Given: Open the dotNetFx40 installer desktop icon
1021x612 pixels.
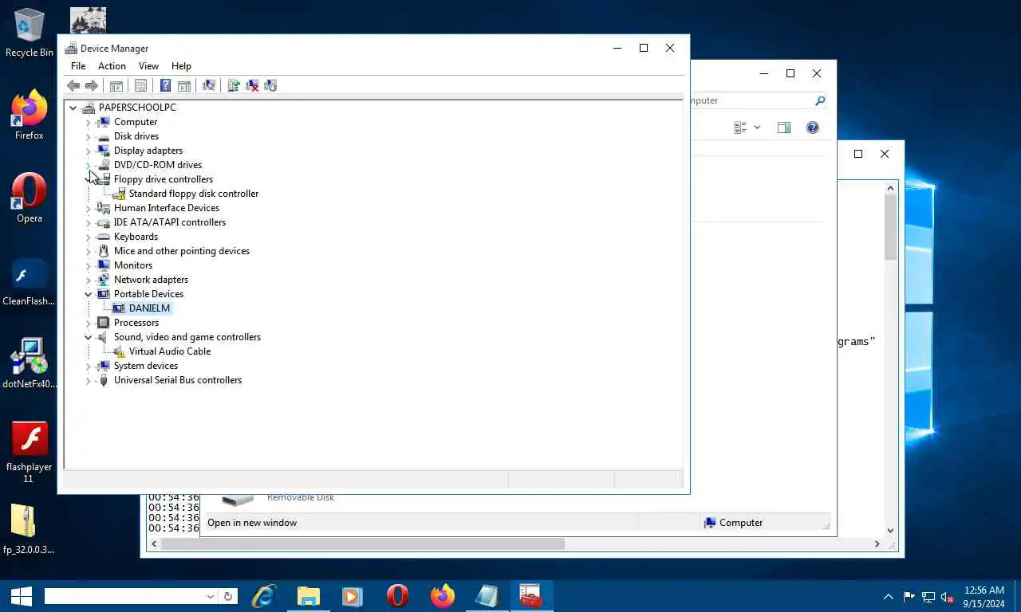Looking at the screenshot, I should (x=30, y=364).
